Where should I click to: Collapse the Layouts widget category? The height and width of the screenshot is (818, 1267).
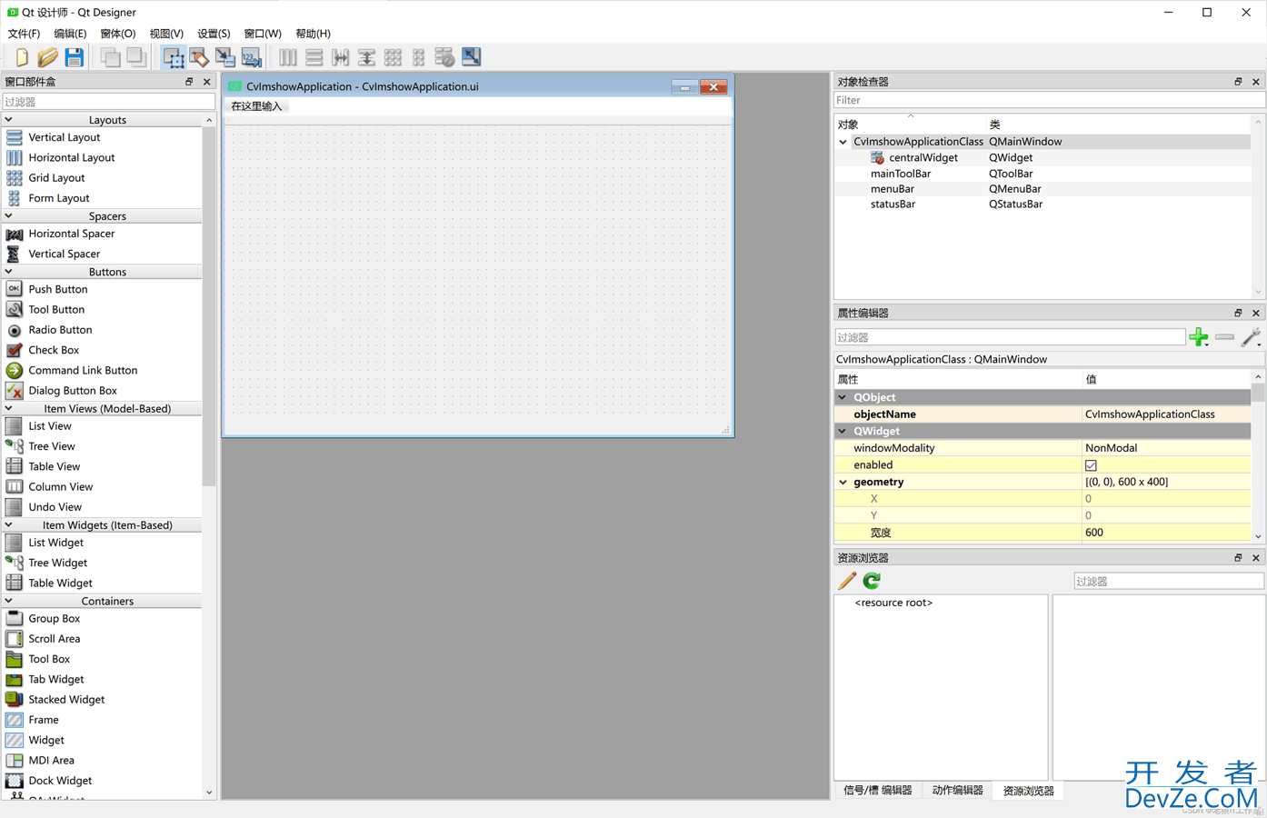coord(9,120)
